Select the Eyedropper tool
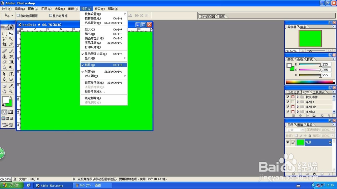 click(11, 86)
